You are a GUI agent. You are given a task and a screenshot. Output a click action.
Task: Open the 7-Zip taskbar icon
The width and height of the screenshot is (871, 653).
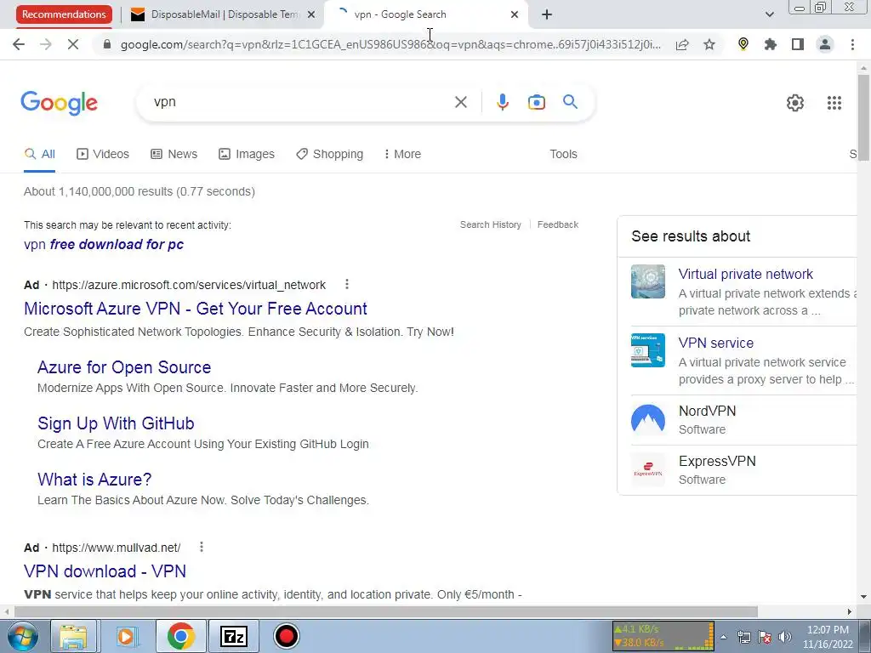tap(234, 636)
